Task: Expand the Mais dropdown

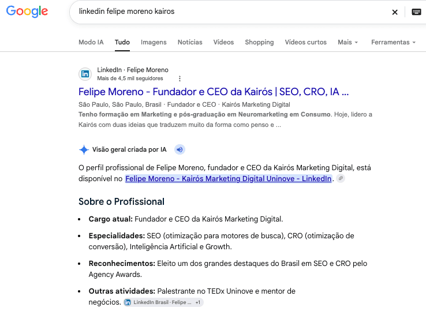Action: pyautogui.click(x=347, y=42)
